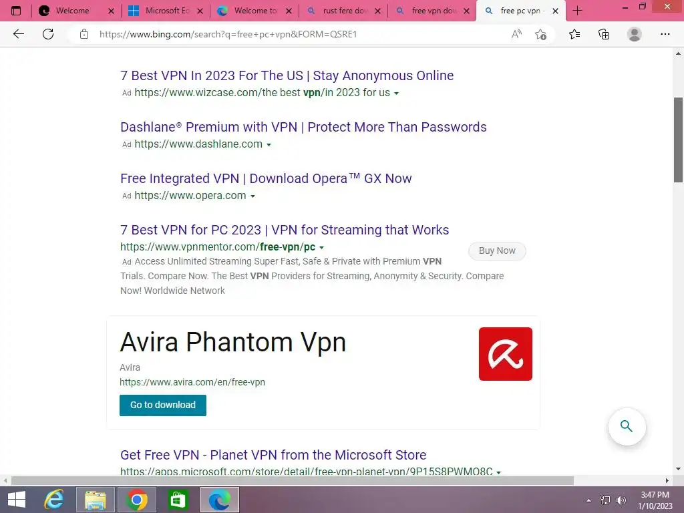View site information lock icon

[x=84, y=34]
